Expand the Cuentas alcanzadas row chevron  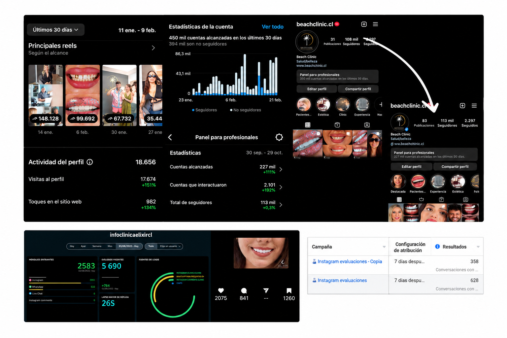pyautogui.click(x=281, y=169)
